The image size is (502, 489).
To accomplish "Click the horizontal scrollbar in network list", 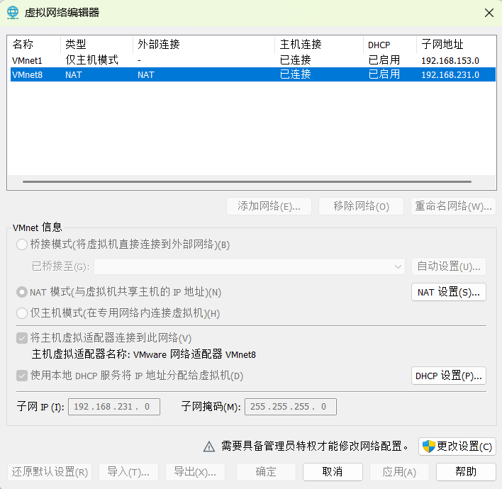I will [247, 181].
